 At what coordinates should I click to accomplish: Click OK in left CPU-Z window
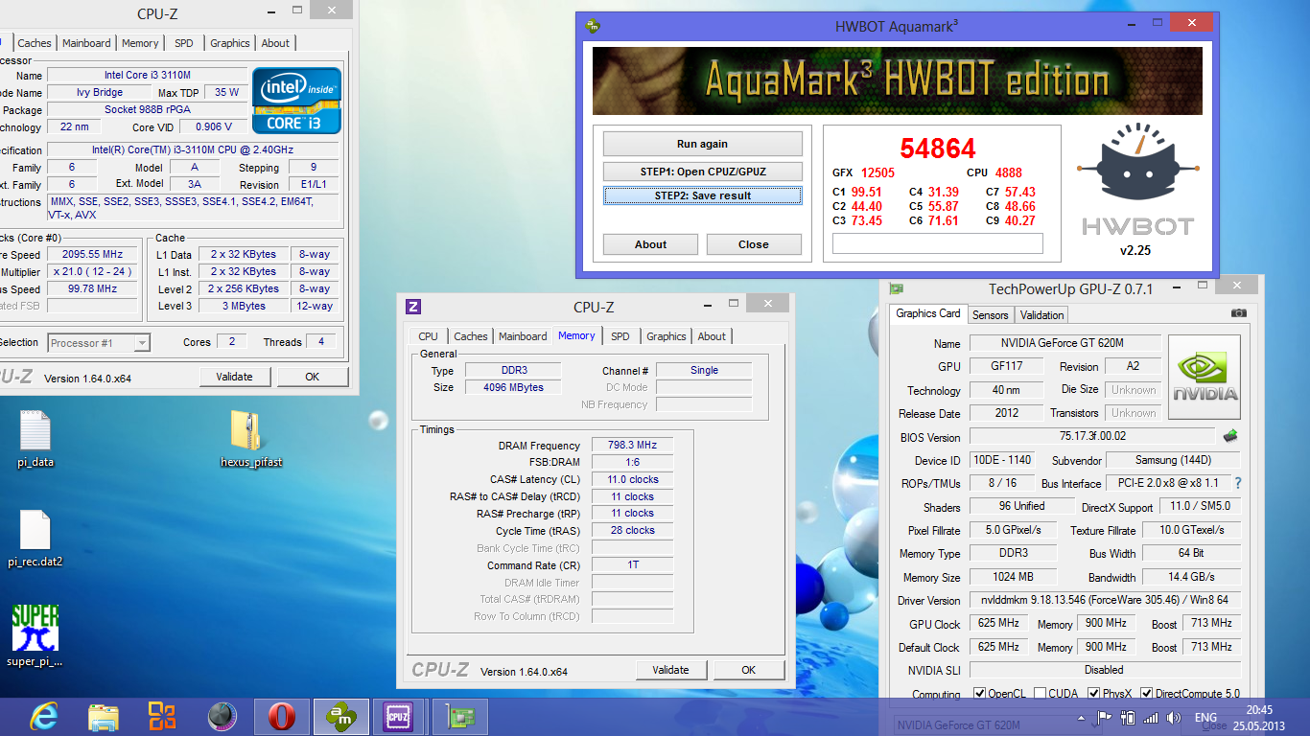click(x=312, y=377)
